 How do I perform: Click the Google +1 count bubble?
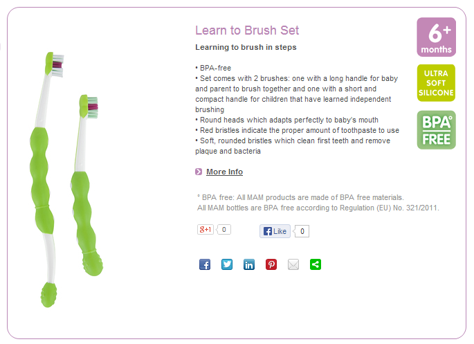224,229
